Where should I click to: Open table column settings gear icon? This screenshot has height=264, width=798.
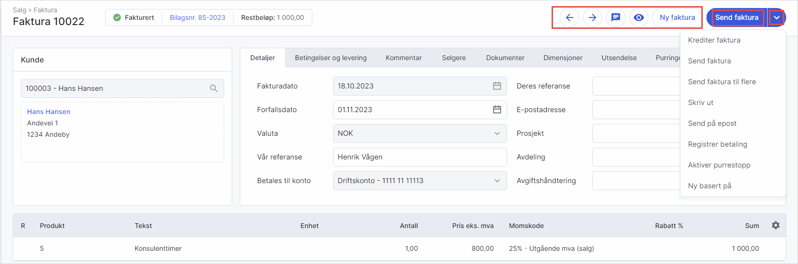click(775, 225)
